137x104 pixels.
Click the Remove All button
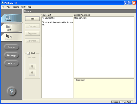point(32,33)
